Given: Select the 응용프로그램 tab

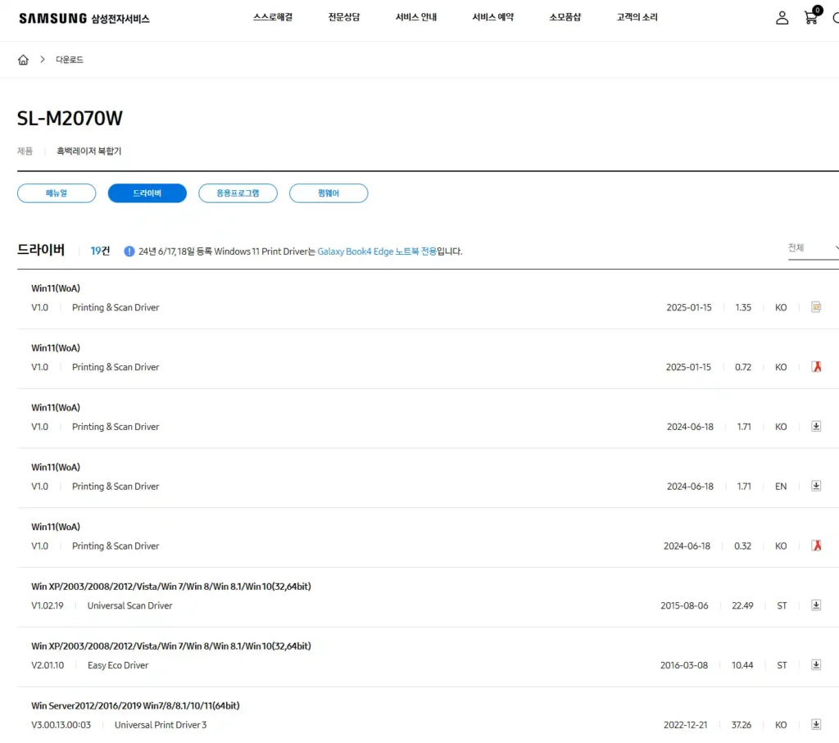Looking at the screenshot, I should pos(238,193).
